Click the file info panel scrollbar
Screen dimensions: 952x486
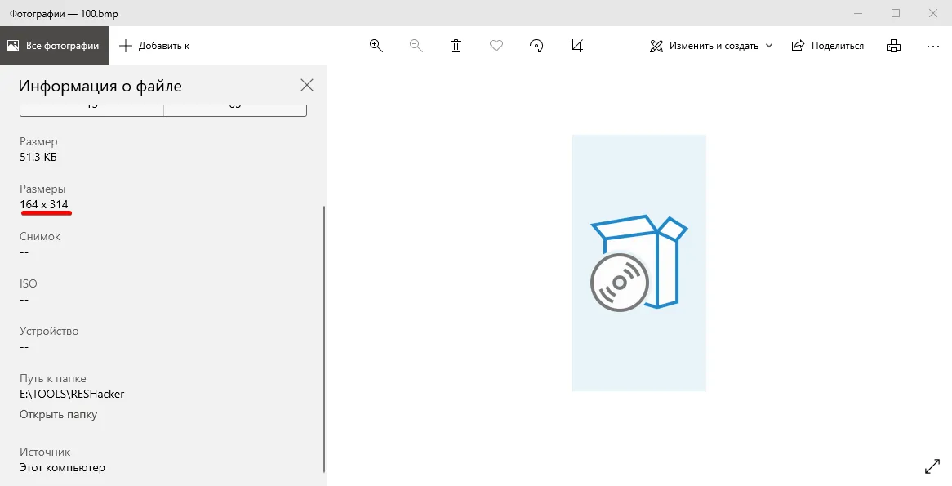(324, 339)
